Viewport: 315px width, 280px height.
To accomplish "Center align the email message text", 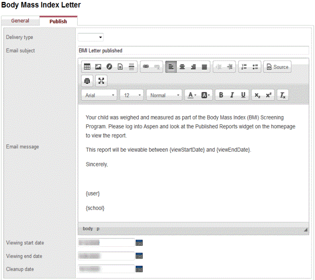I will click(x=182, y=67).
